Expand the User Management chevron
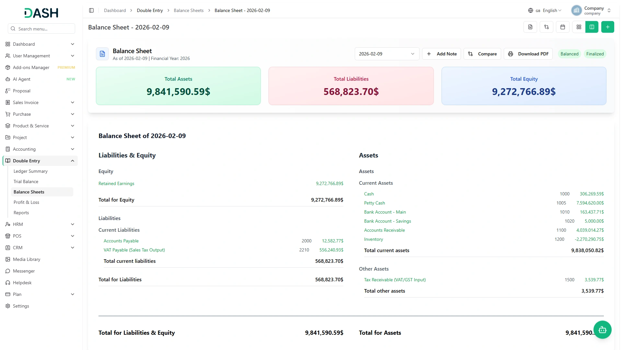Screen dimensions: 622x350 click(x=73, y=56)
